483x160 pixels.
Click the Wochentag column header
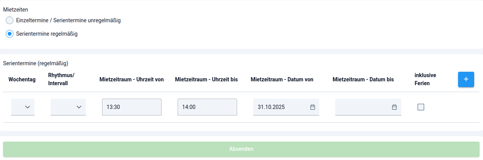point(22,79)
